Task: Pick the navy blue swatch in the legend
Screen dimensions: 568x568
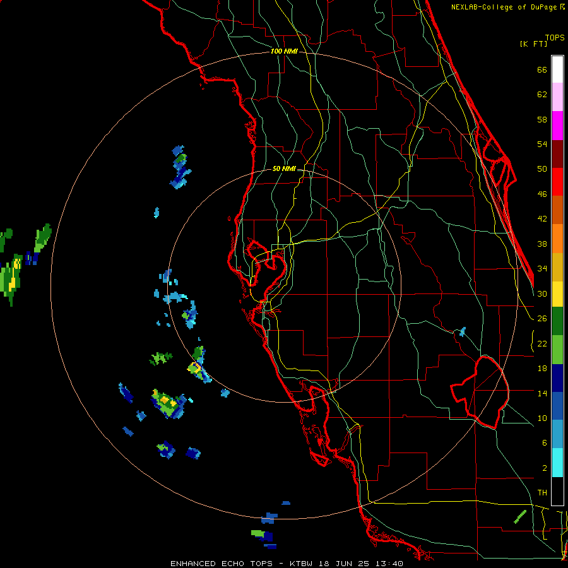Action: pos(557,378)
